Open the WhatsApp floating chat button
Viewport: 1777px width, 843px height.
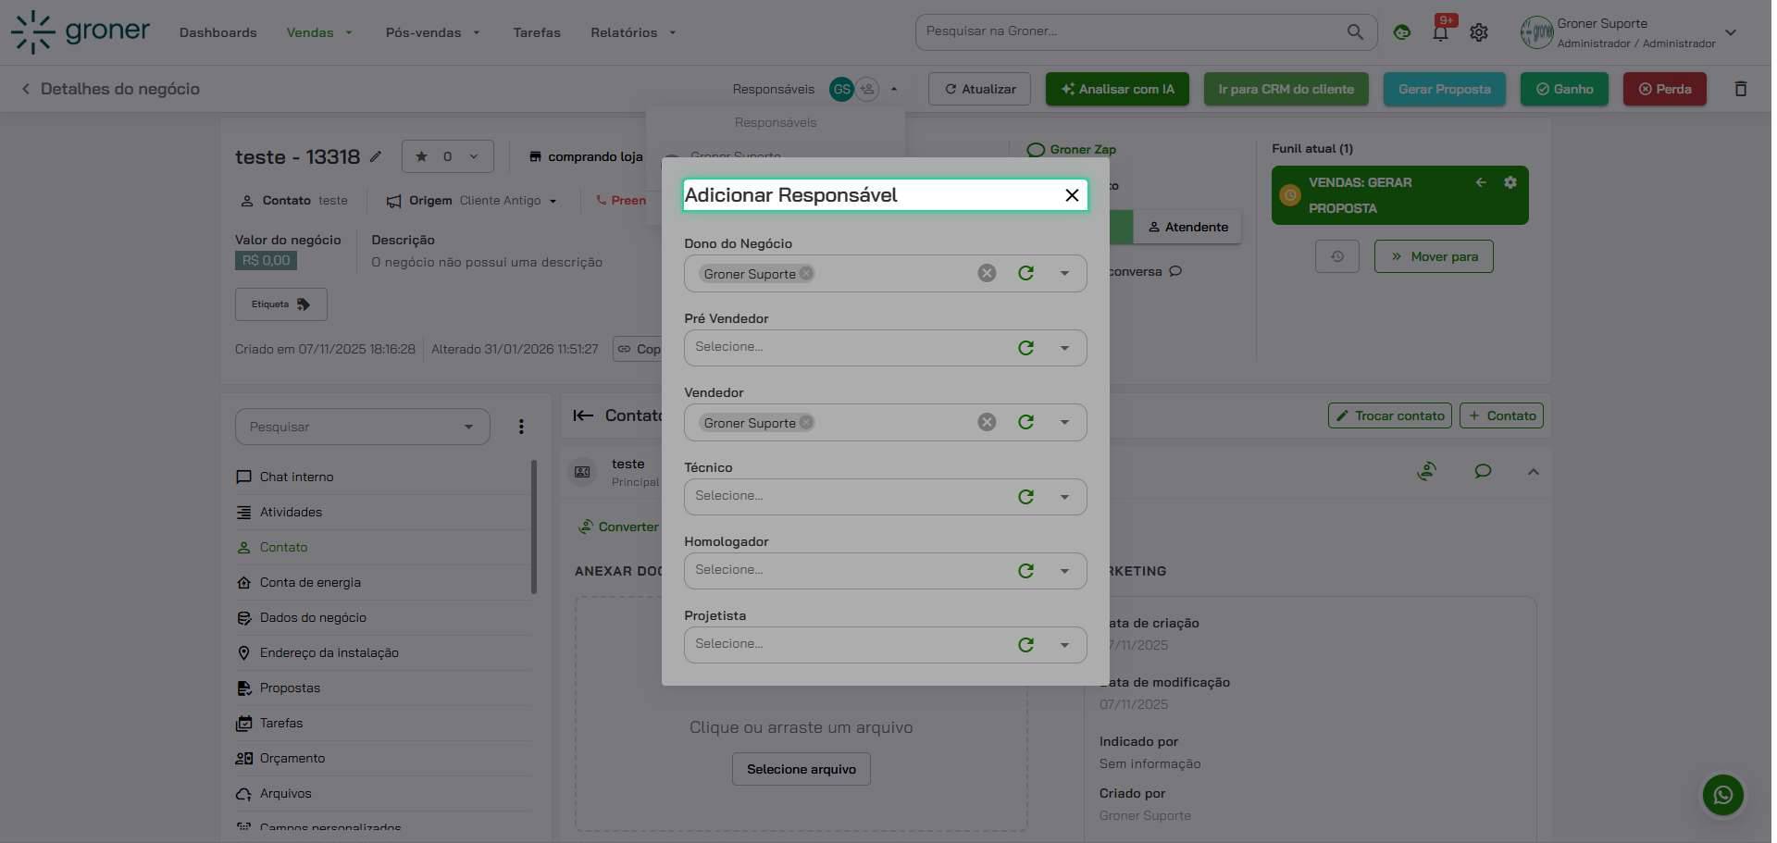[1722, 795]
